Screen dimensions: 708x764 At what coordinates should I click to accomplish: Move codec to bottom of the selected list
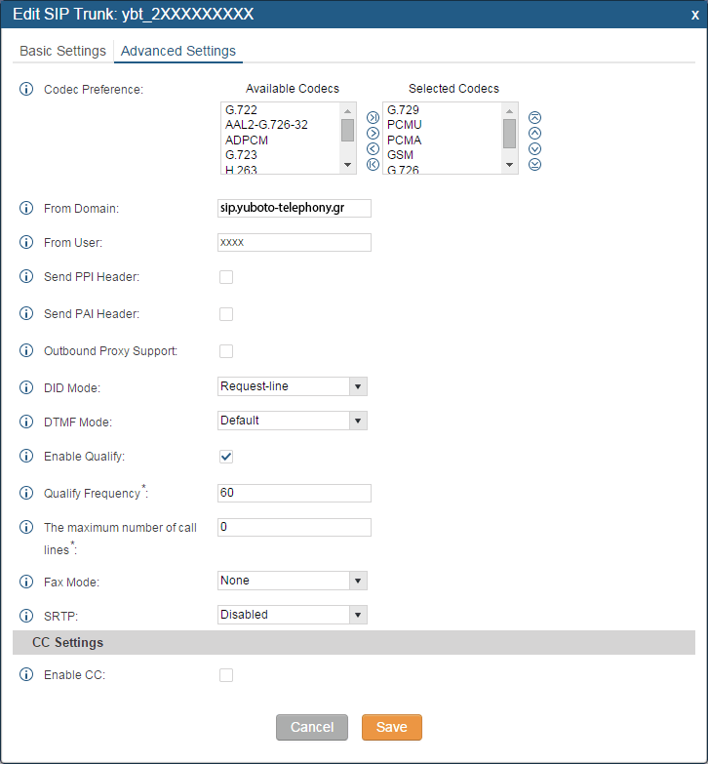pos(534,164)
